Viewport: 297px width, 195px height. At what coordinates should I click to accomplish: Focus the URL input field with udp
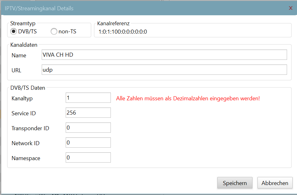[164, 70]
